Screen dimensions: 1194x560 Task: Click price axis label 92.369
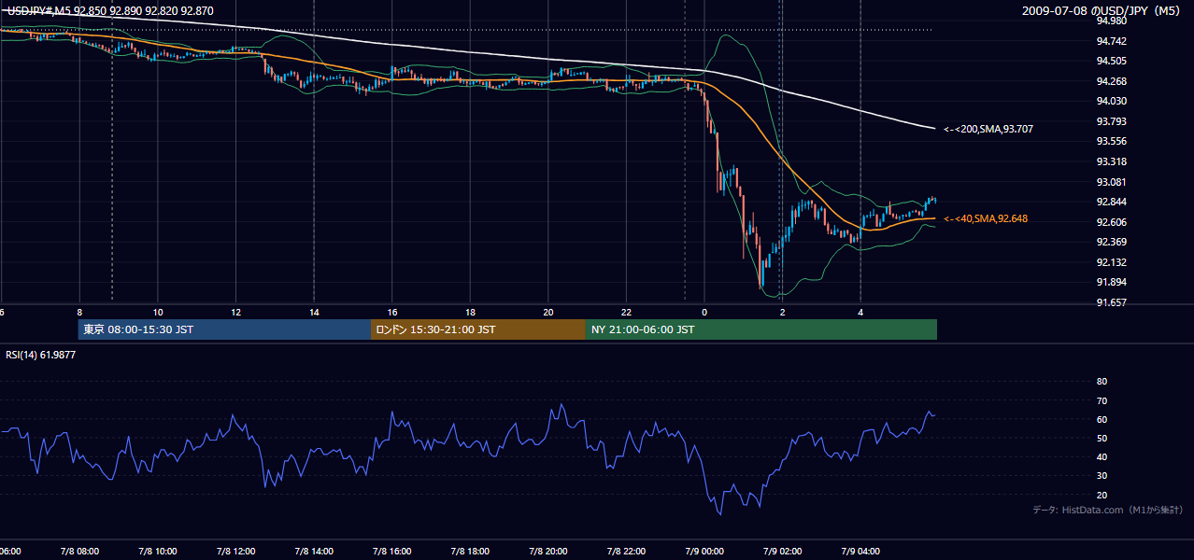1111,242
